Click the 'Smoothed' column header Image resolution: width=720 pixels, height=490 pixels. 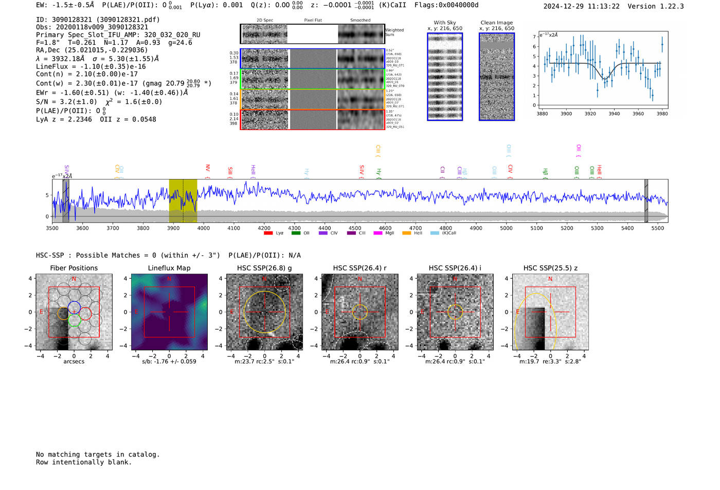click(x=361, y=20)
